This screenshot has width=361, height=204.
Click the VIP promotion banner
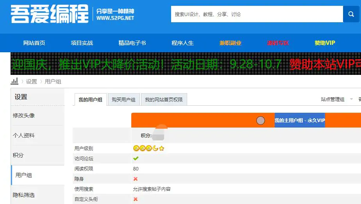pyautogui.click(x=186, y=64)
